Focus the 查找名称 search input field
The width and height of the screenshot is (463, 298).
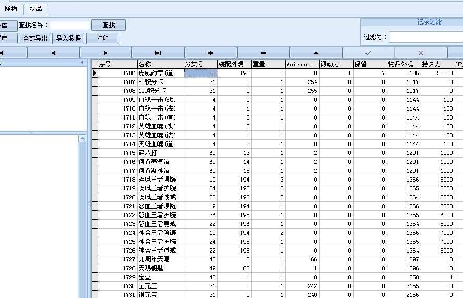point(70,25)
